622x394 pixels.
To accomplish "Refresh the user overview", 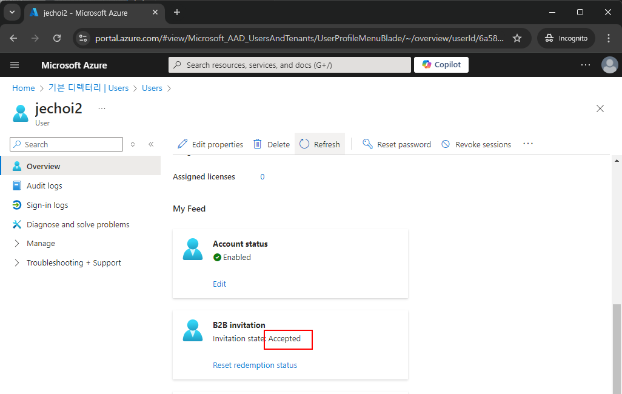I will (x=319, y=144).
